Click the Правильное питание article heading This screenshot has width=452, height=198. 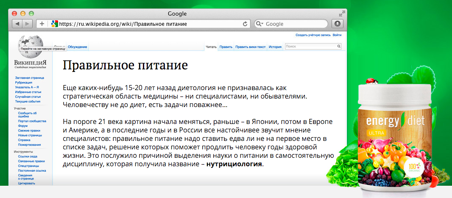125,65
